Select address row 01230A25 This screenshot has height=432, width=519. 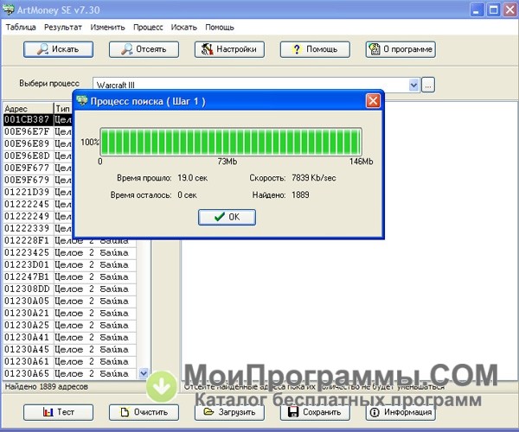pos(69,325)
